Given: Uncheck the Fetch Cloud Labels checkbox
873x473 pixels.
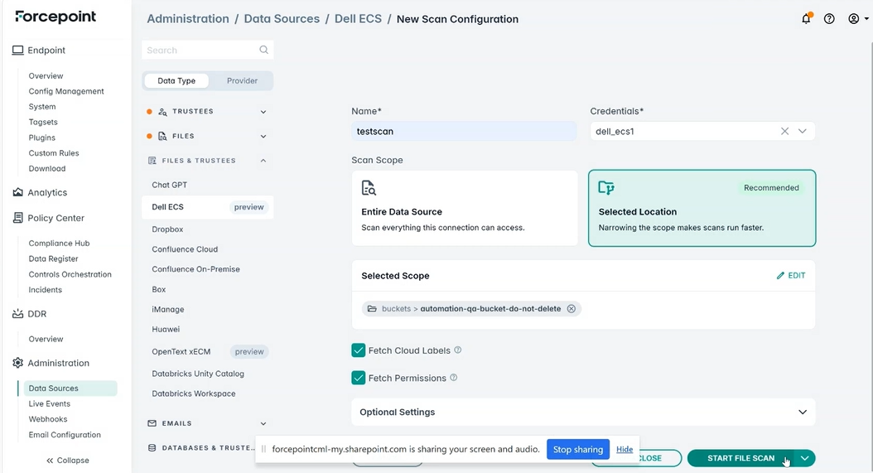Looking at the screenshot, I should tap(359, 350).
